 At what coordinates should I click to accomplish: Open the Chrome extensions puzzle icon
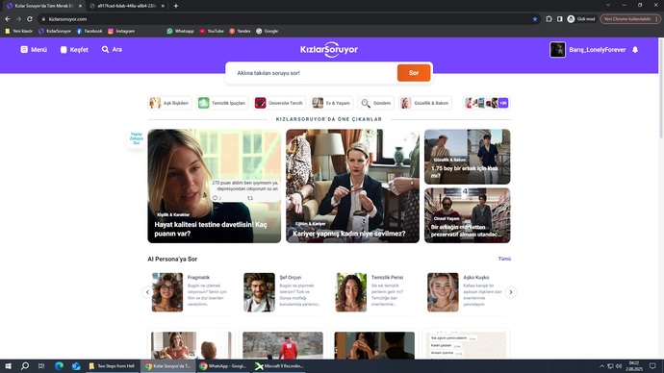tap(549, 19)
